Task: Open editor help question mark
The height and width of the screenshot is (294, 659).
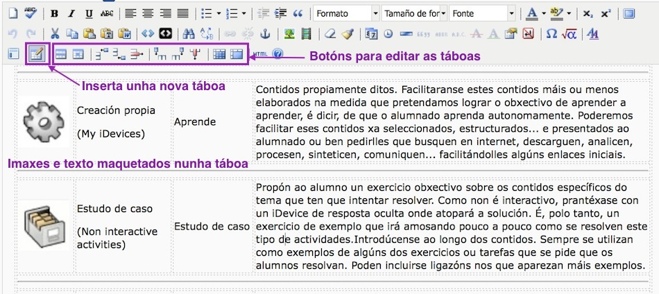Action: click(x=277, y=53)
